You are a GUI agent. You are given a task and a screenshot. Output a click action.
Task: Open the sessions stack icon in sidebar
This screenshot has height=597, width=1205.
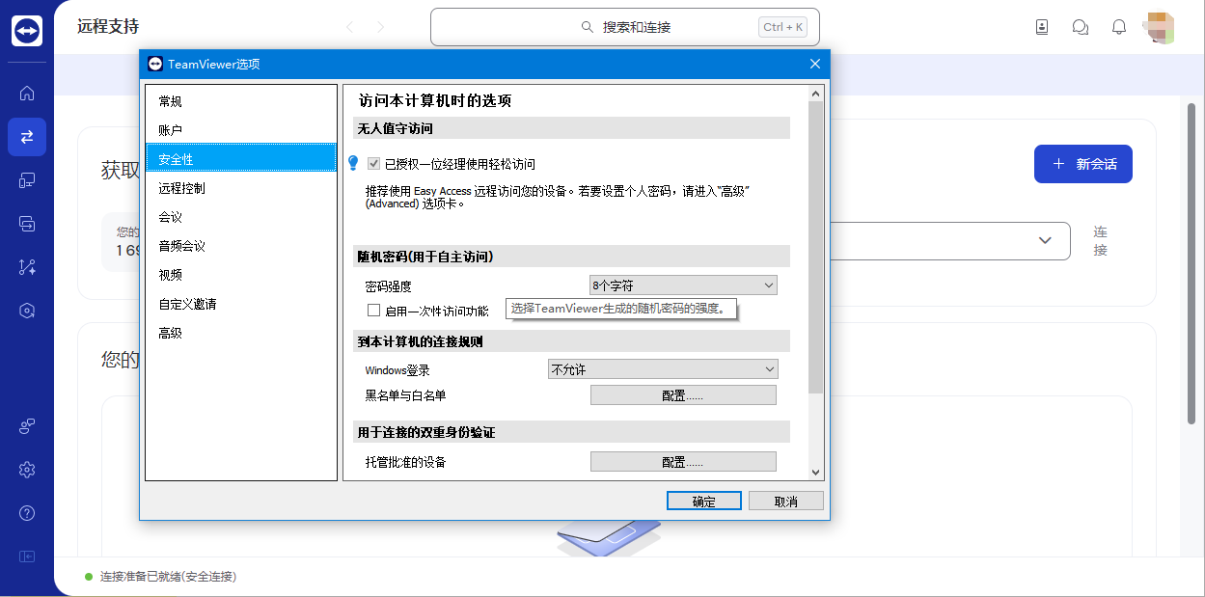coord(27,224)
